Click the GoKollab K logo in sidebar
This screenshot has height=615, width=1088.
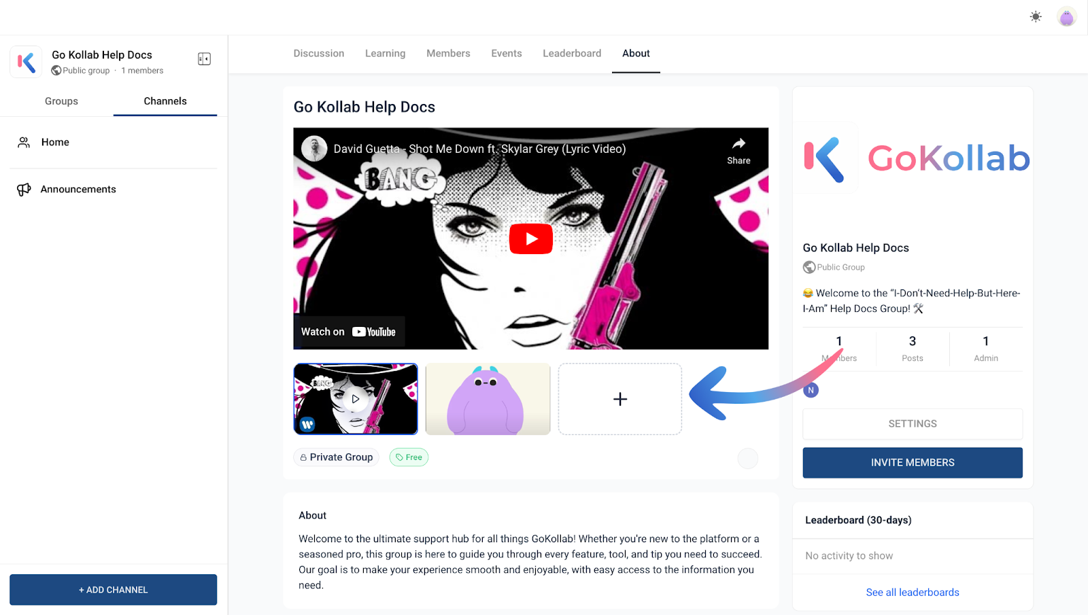click(x=26, y=63)
